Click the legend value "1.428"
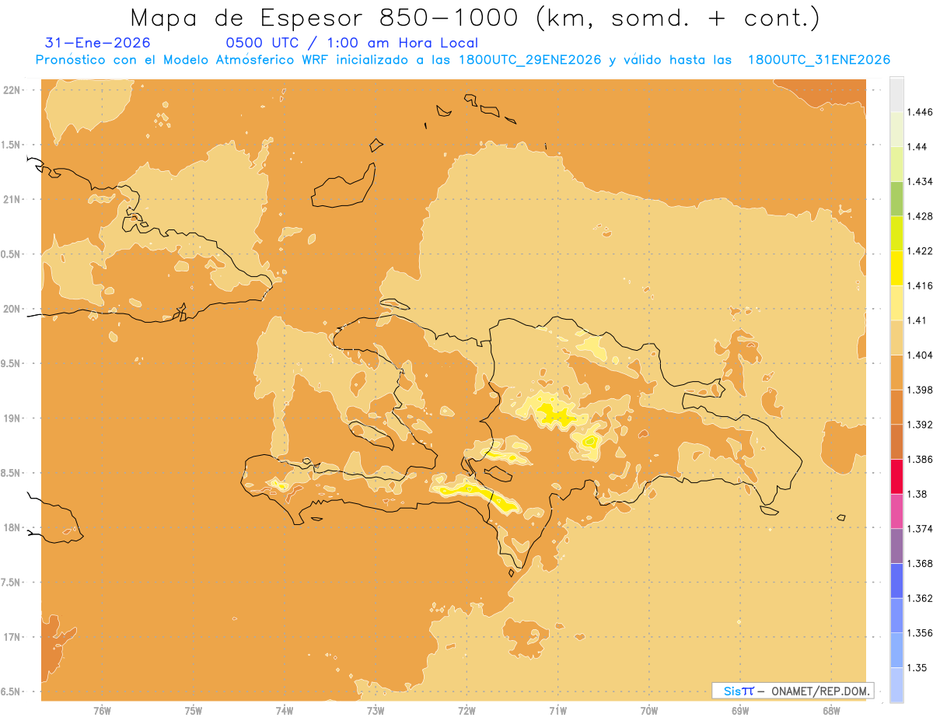 [921, 216]
